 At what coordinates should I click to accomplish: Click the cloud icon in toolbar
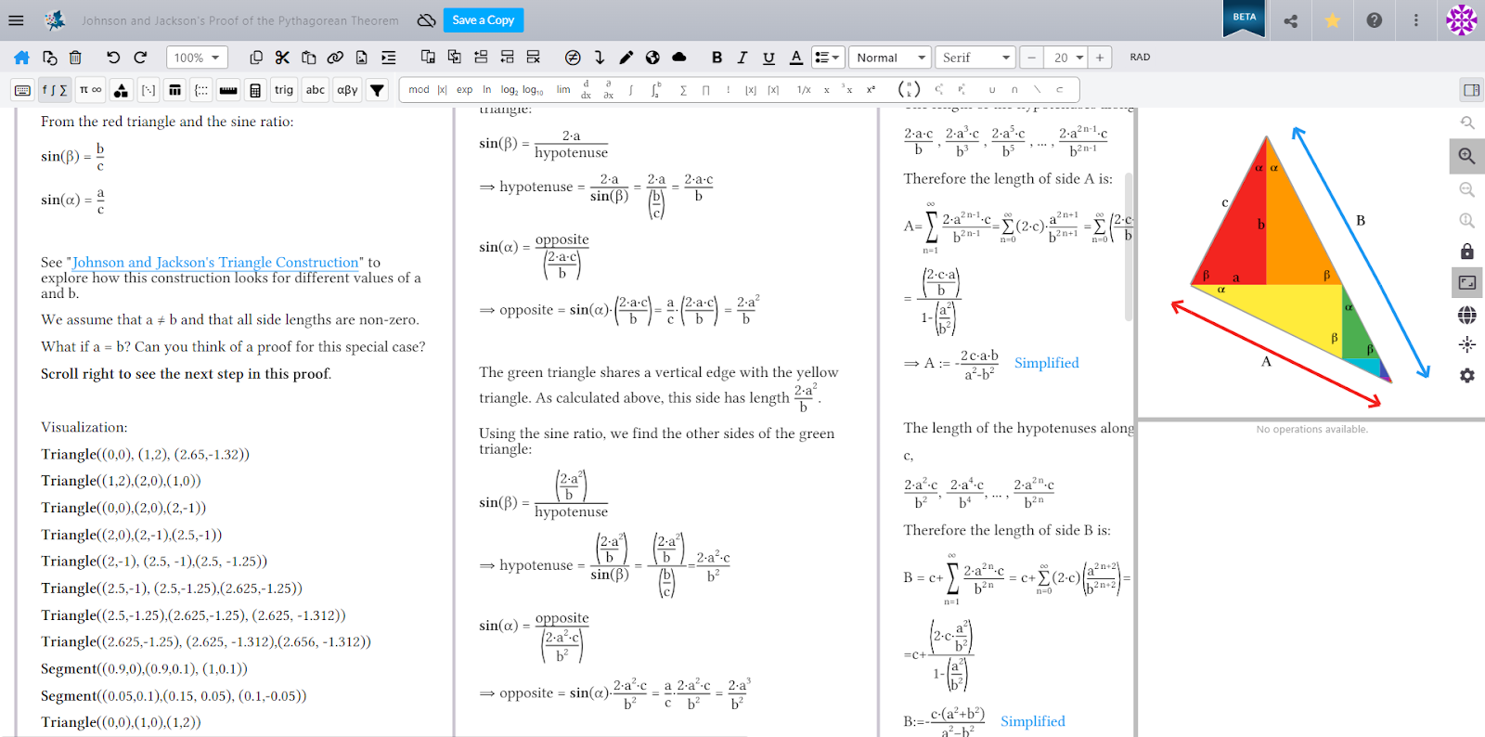[x=679, y=58]
